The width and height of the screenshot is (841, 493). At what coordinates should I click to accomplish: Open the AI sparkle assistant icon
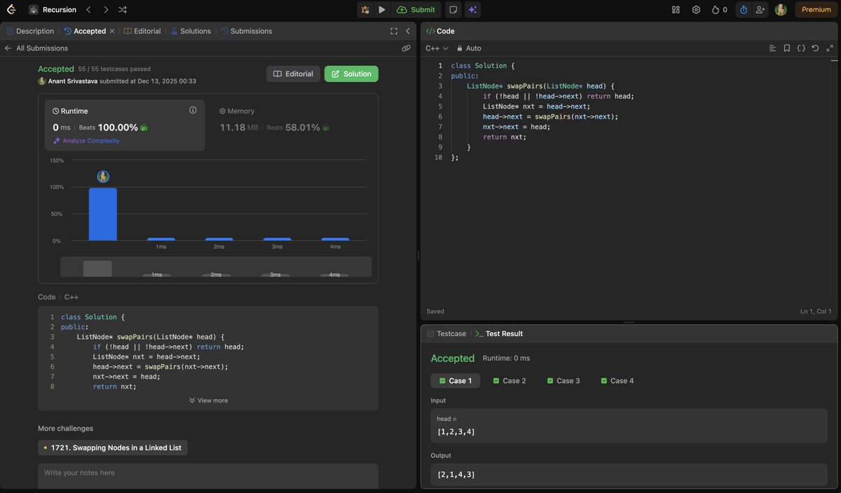[x=473, y=10]
